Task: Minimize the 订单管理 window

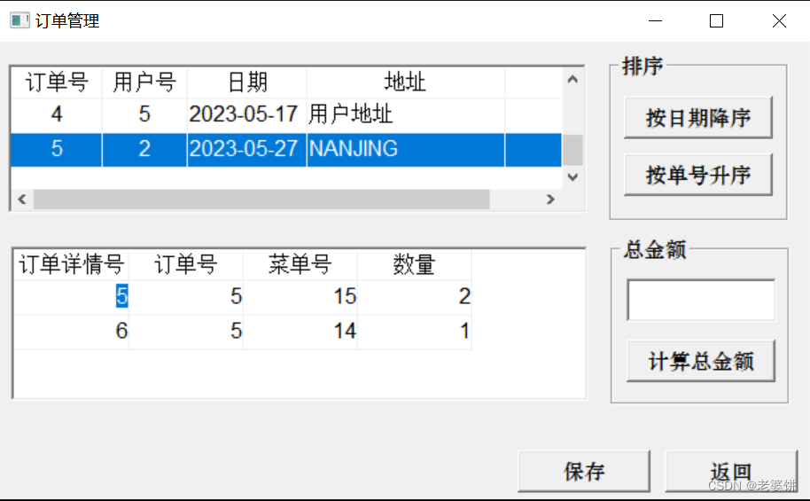Action: [x=655, y=20]
